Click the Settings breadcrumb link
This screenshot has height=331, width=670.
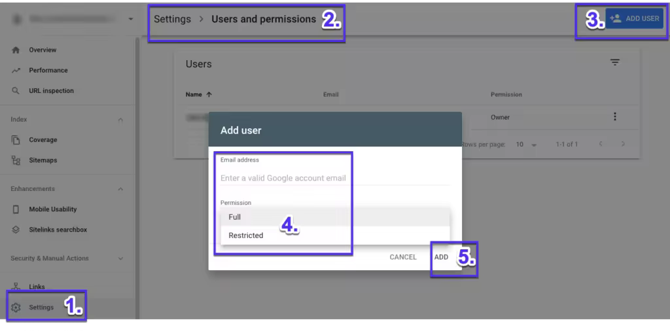click(172, 19)
